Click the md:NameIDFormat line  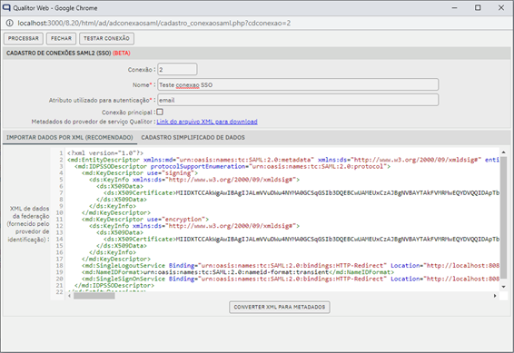[238, 272]
